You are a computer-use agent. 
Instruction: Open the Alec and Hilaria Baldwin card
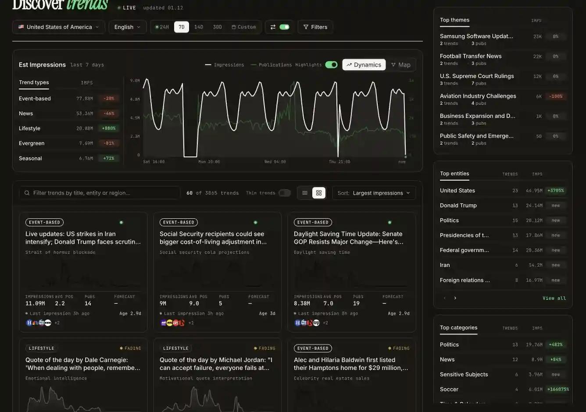click(x=352, y=375)
